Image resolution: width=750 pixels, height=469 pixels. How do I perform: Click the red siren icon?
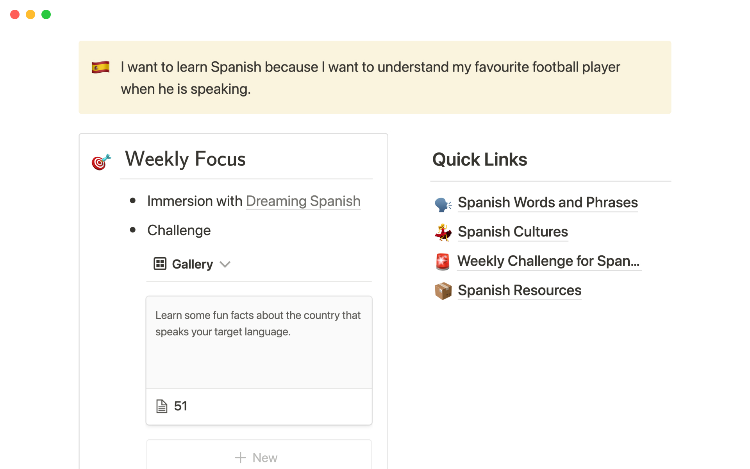(443, 261)
